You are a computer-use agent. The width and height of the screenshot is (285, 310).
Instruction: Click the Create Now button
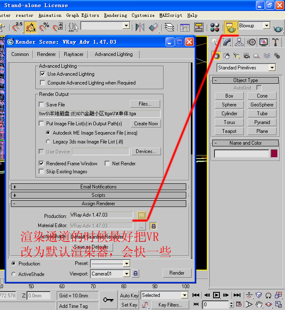coord(146,124)
